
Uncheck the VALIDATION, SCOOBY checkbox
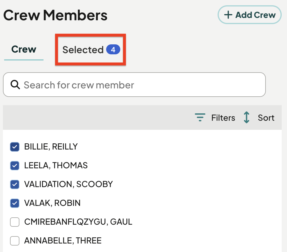coord(15,184)
